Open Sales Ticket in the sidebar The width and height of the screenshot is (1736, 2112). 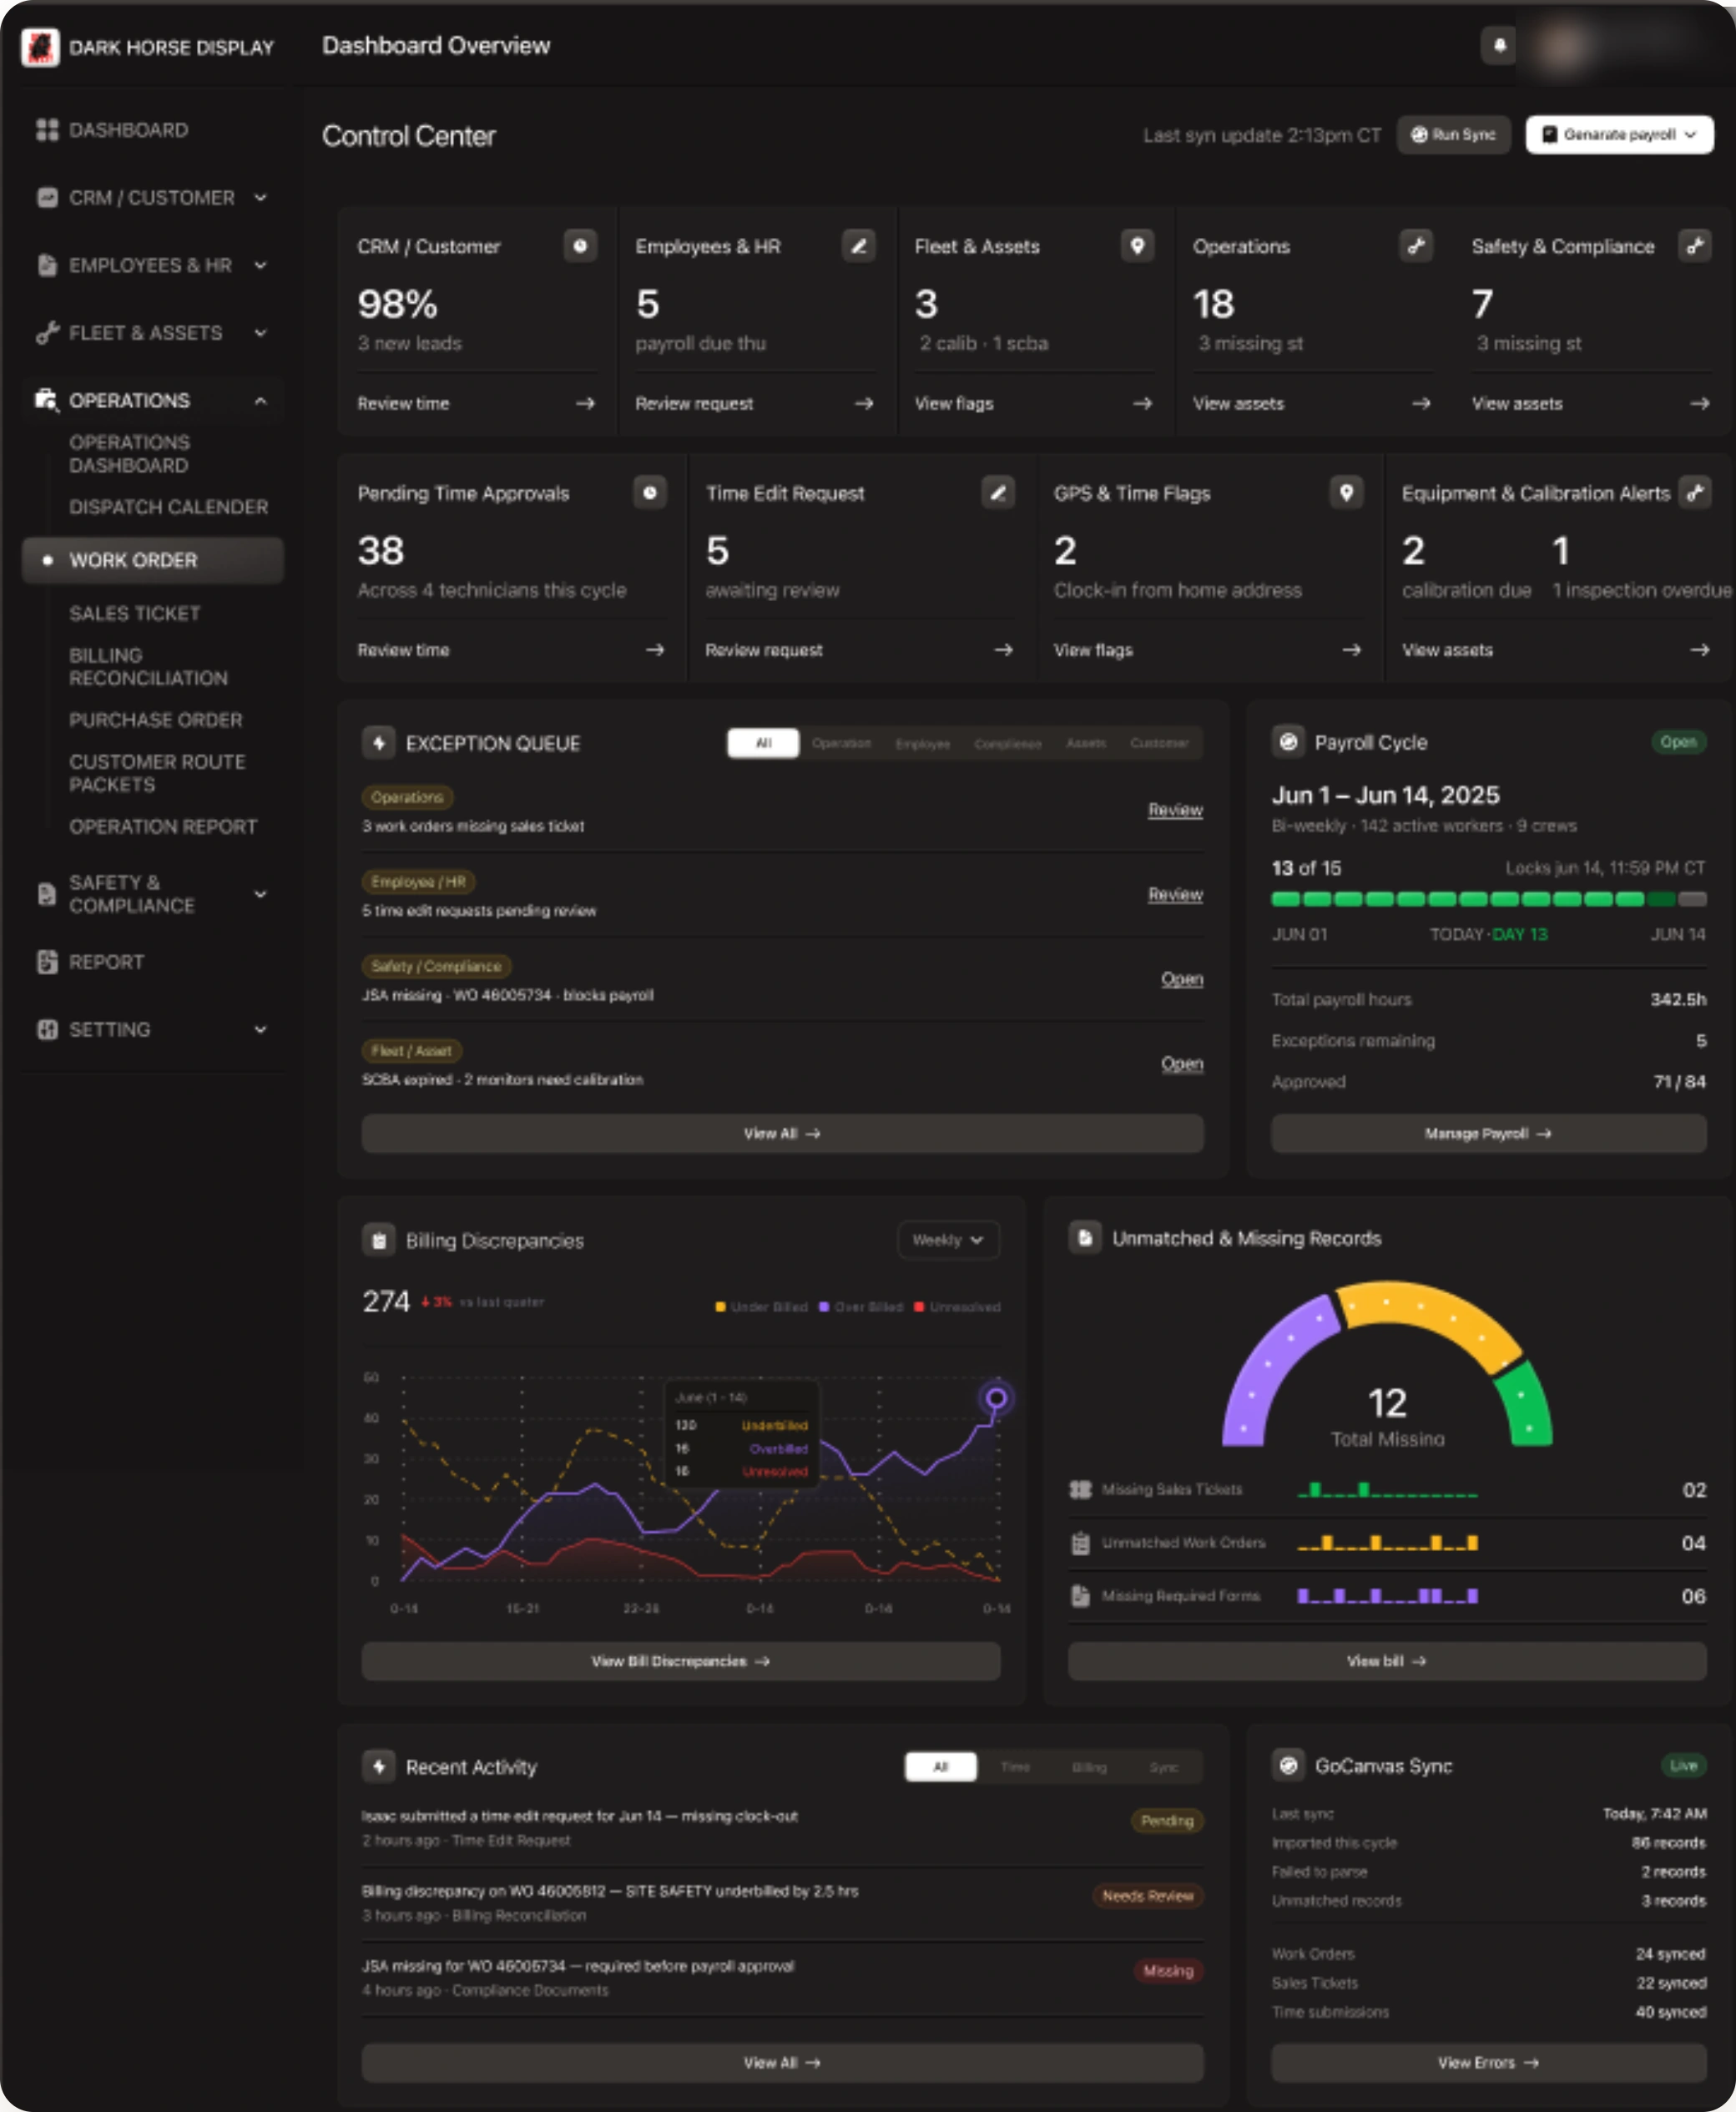point(135,613)
